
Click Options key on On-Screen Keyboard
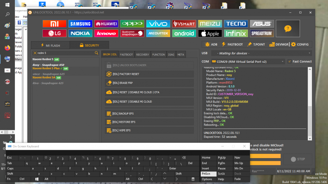click(x=208, y=179)
